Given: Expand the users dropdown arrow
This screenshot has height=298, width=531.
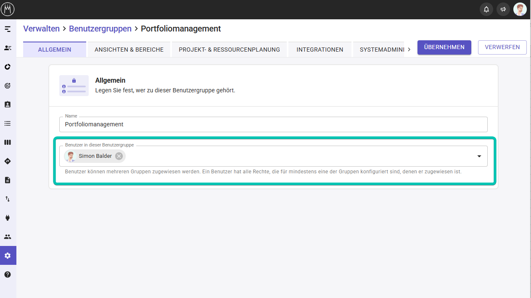Looking at the screenshot, I should [x=479, y=156].
